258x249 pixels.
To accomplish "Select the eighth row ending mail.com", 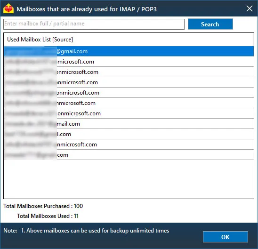I will point(129,124).
